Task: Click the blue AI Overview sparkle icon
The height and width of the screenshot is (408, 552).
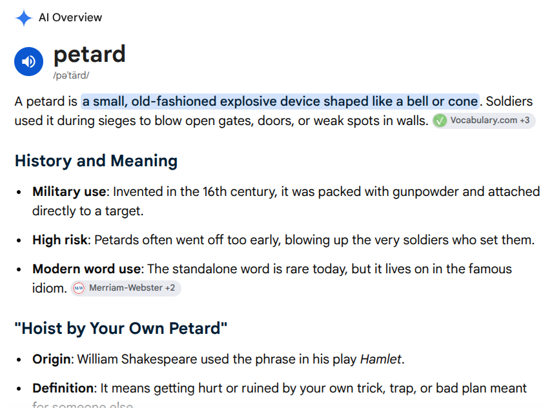Action: click(x=24, y=18)
